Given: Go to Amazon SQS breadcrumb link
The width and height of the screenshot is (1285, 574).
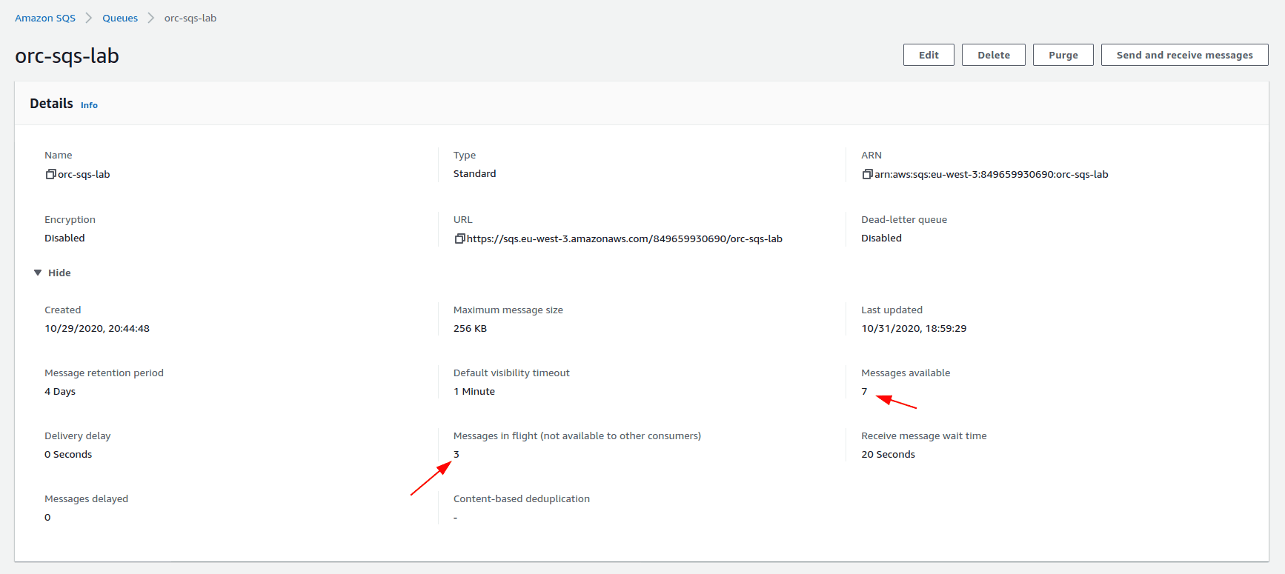Looking at the screenshot, I should click(x=45, y=18).
